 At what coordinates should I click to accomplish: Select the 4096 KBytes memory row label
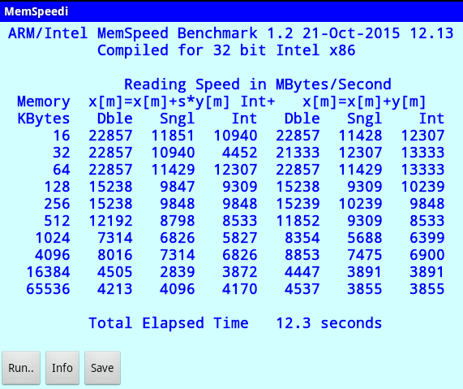[53, 255]
